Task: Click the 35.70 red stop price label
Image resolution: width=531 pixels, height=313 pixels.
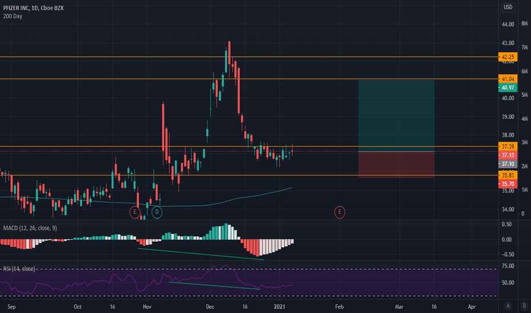Action: pyautogui.click(x=508, y=184)
